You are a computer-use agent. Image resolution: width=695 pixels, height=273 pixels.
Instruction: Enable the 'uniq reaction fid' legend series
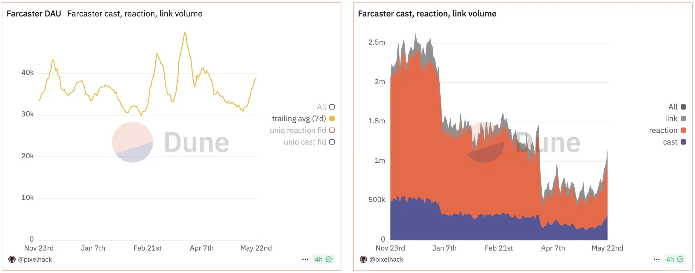[x=332, y=130]
